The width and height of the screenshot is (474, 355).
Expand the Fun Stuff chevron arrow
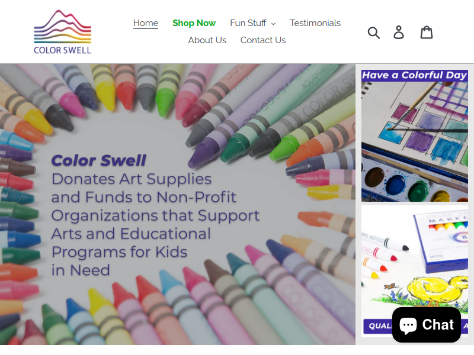tap(273, 24)
